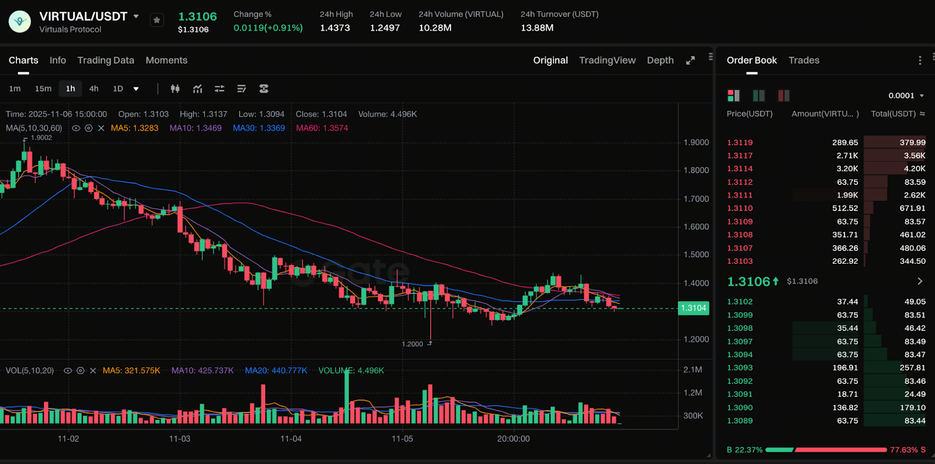Remove the MA(5,10,30,60) indicator

pos(101,128)
